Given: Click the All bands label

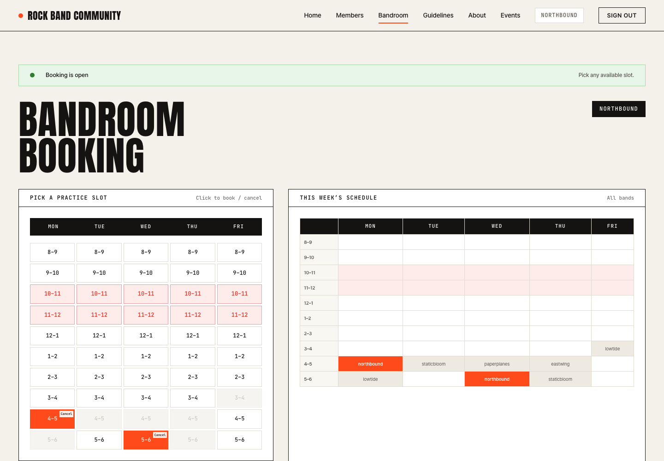Looking at the screenshot, I should click(620, 198).
